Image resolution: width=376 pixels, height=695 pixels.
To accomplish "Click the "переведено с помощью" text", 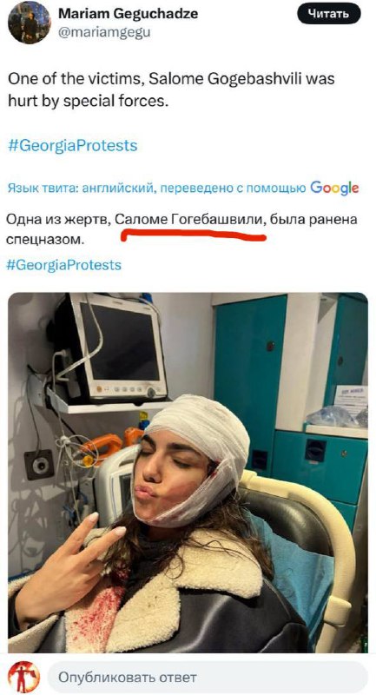I will pyautogui.click(x=233, y=189).
